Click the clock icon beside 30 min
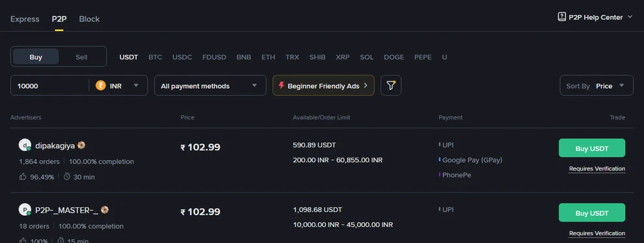The image size is (644, 243). [x=68, y=177]
